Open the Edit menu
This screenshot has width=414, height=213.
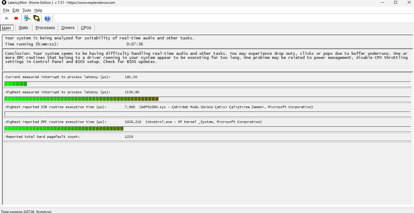click(x=16, y=10)
